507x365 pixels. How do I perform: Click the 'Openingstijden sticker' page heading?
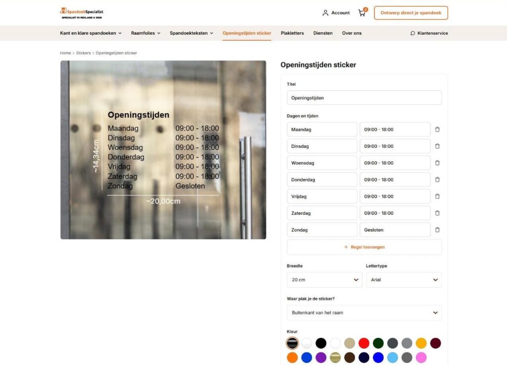pos(318,65)
